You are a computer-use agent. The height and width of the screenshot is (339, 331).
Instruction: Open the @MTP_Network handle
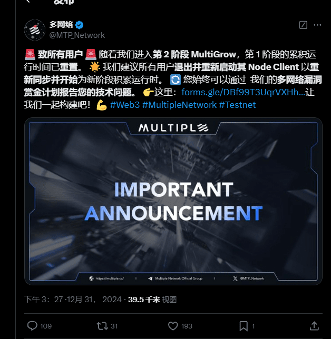click(77, 35)
